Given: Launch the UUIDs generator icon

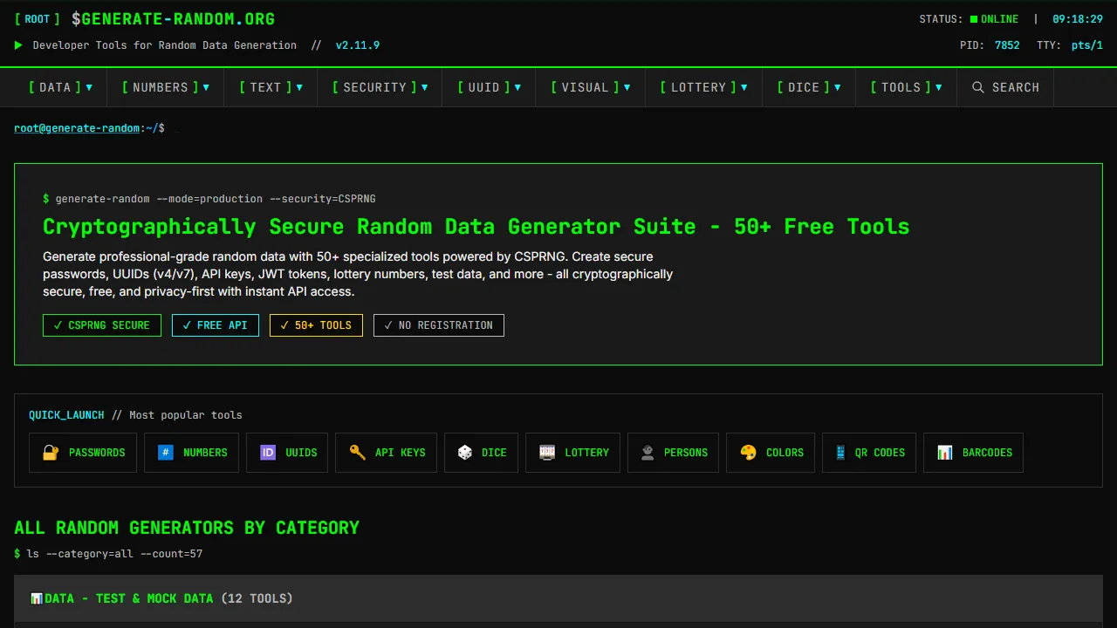Looking at the screenshot, I should [x=268, y=452].
